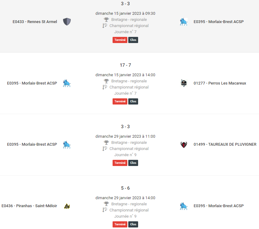This screenshot has height=229, width=259.
Task: Open the E0436 - Piranhas - Saint-Méloir team
Action: click(x=29, y=206)
